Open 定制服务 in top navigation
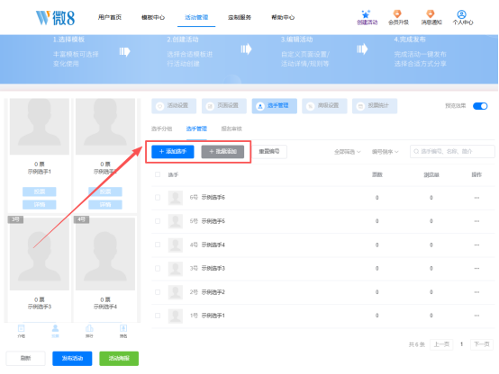 (240, 17)
